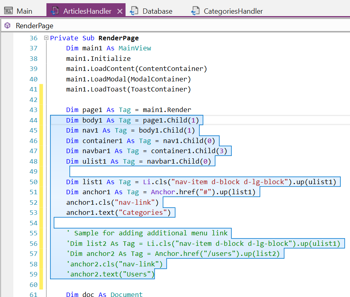Open the CategoriesHandler tab
This screenshot has height=297, width=350.
tap(233, 11)
